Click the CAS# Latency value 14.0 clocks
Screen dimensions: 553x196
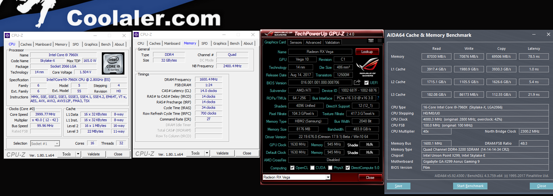208,91
